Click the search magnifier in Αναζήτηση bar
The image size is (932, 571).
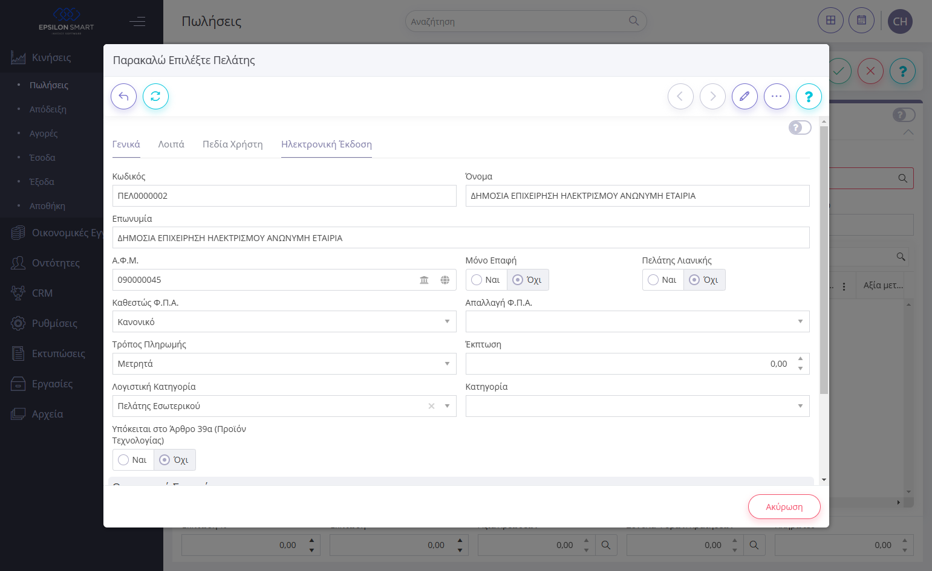[634, 21]
